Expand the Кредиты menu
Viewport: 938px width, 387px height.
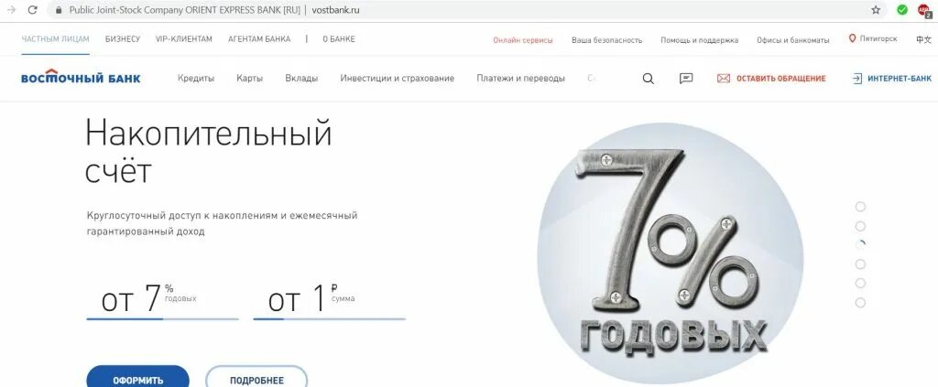click(196, 79)
